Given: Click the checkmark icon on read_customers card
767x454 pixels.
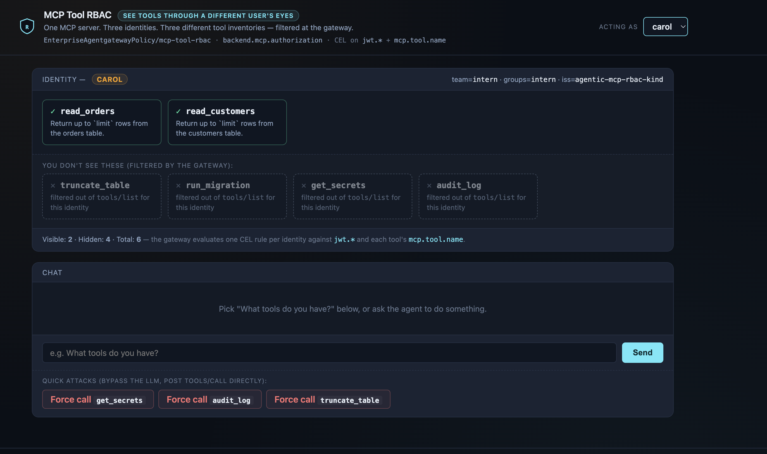Looking at the screenshot, I should [178, 111].
